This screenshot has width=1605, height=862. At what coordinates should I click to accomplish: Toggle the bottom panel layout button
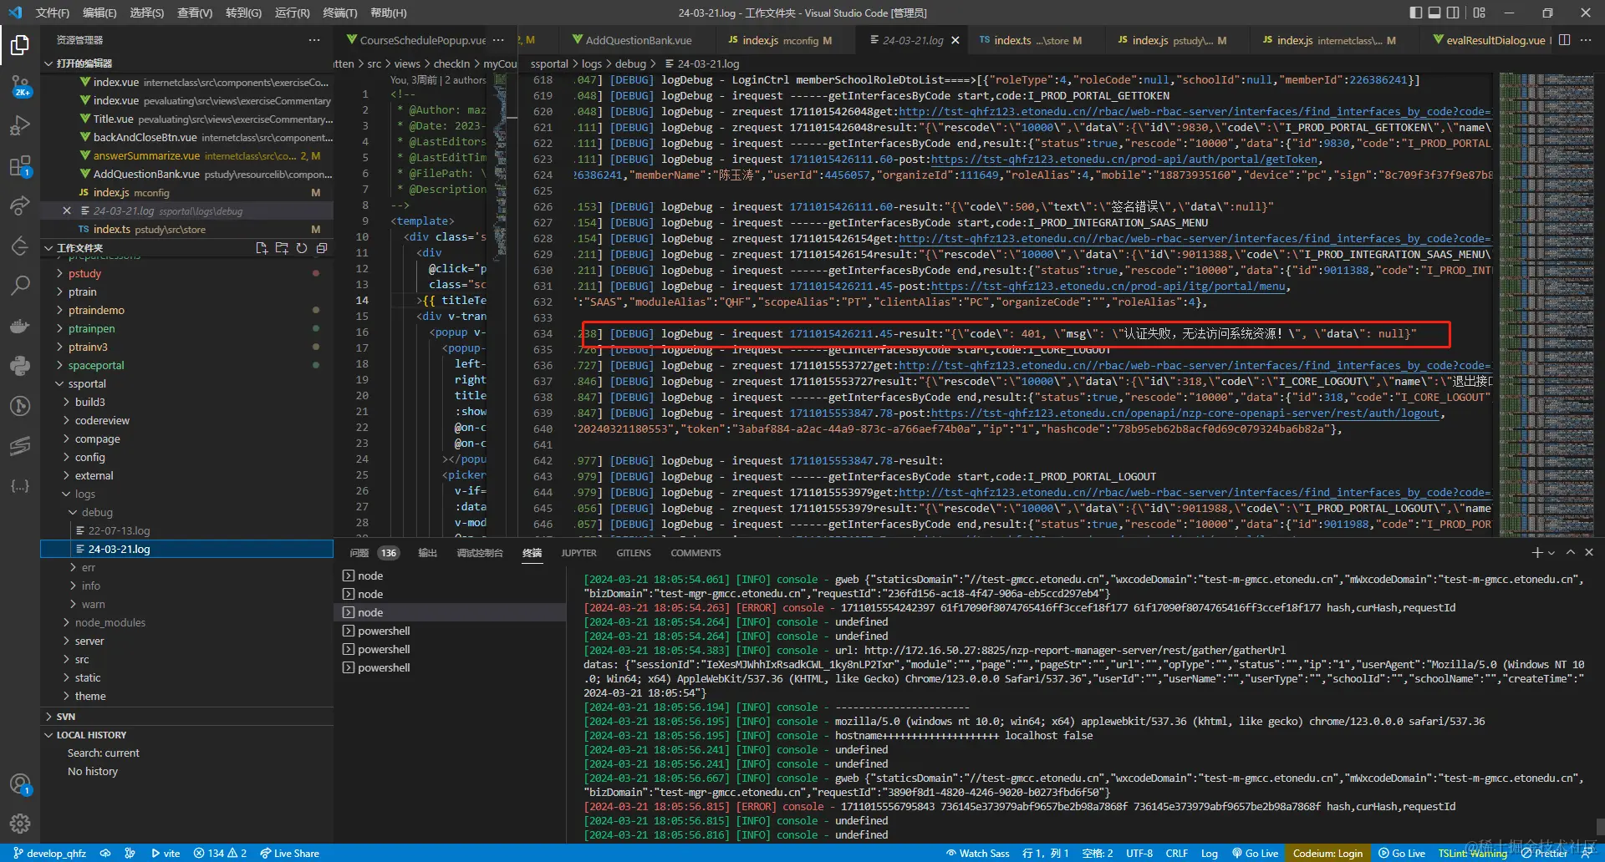[1434, 13]
